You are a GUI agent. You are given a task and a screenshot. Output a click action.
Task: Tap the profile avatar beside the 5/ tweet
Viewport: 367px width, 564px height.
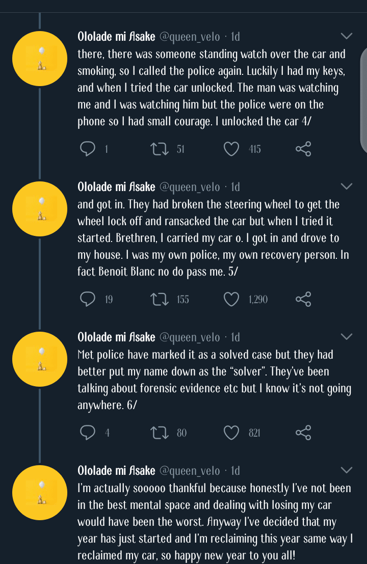tap(40, 209)
